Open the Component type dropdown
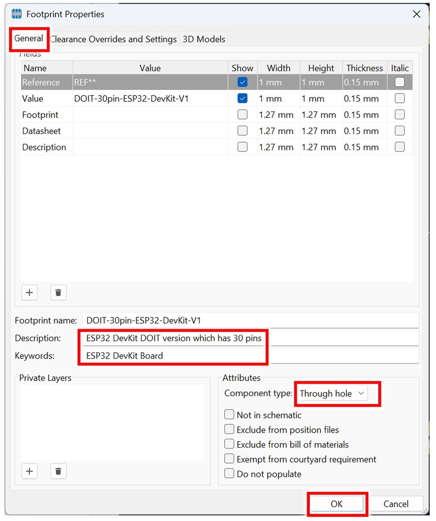Viewport: 436px width, 521px height. pos(332,393)
